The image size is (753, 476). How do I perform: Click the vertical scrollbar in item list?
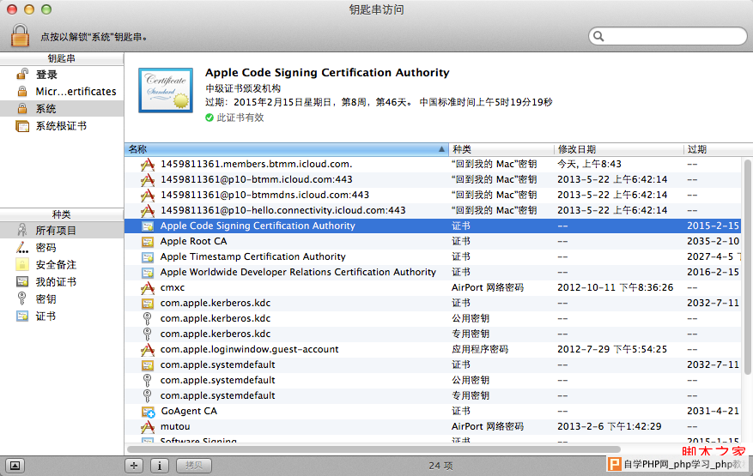pyautogui.click(x=747, y=267)
